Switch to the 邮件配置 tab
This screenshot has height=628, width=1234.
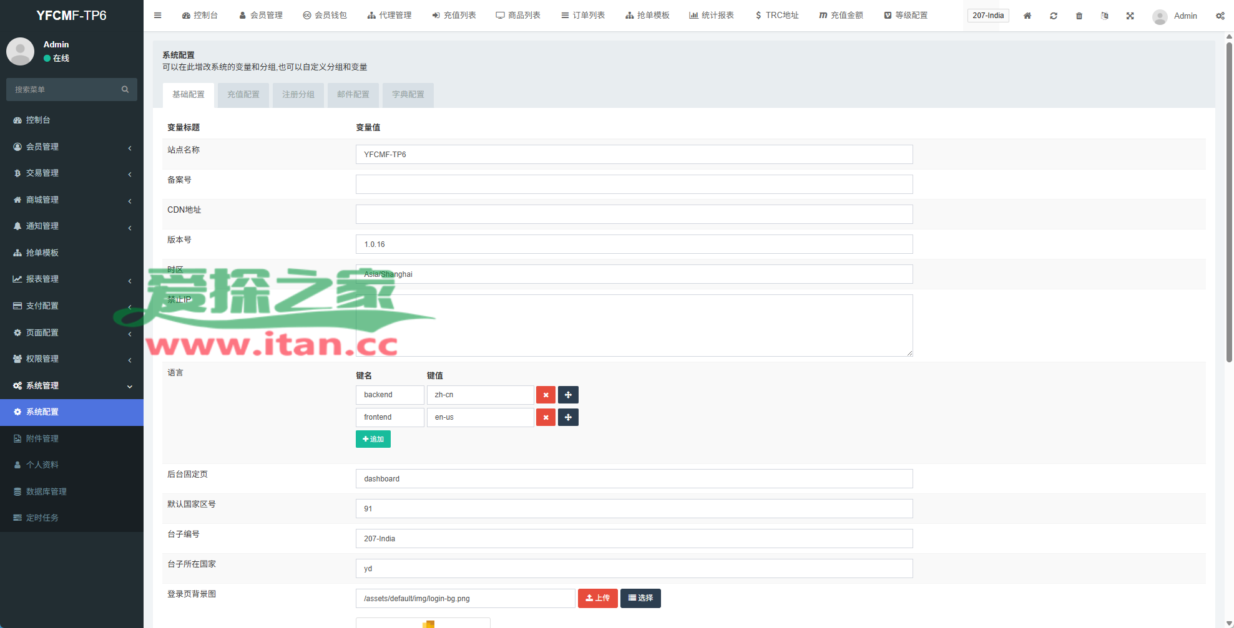click(353, 95)
